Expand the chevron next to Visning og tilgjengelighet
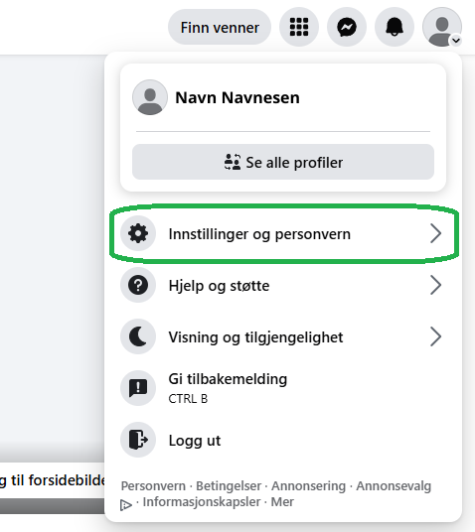Image resolution: width=475 pixels, height=532 pixels. [x=435, y=336]
